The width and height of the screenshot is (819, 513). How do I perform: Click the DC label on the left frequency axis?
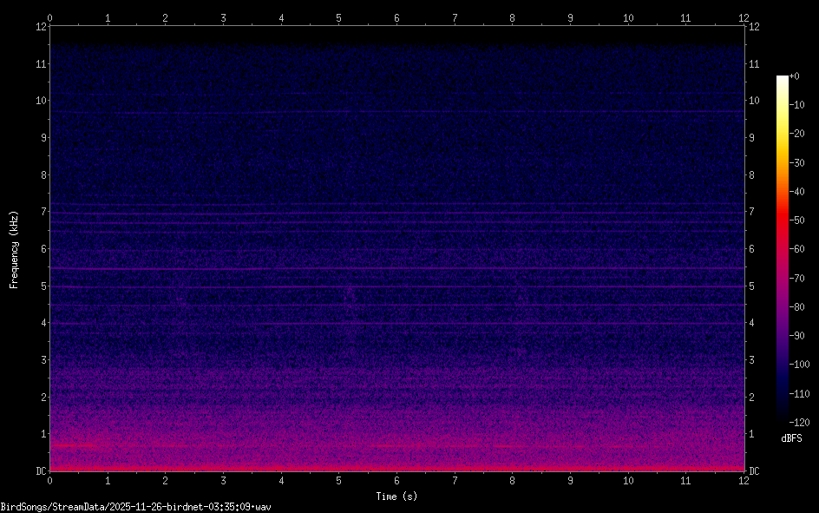39,471
